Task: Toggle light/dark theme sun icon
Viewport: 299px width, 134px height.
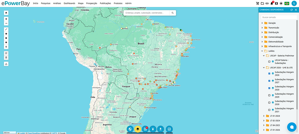Action: [x=281, y=3]
